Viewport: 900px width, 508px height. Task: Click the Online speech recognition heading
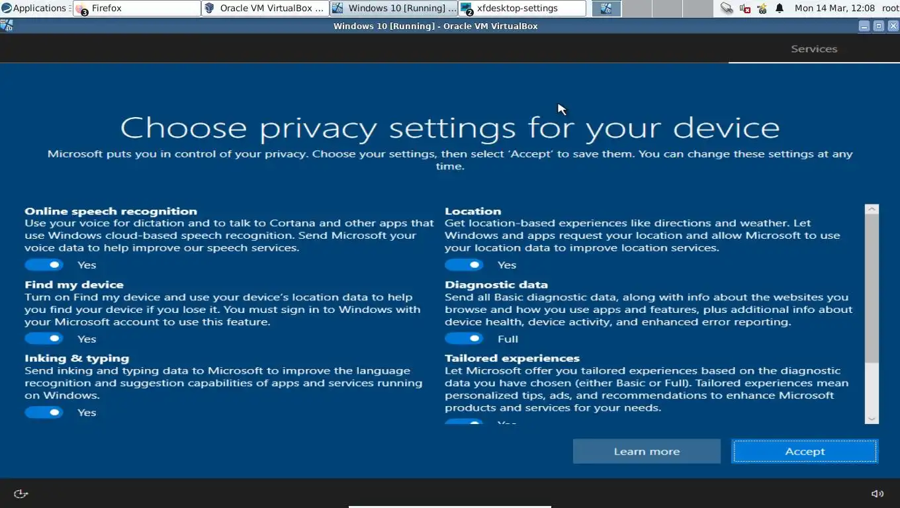[111, 211]
